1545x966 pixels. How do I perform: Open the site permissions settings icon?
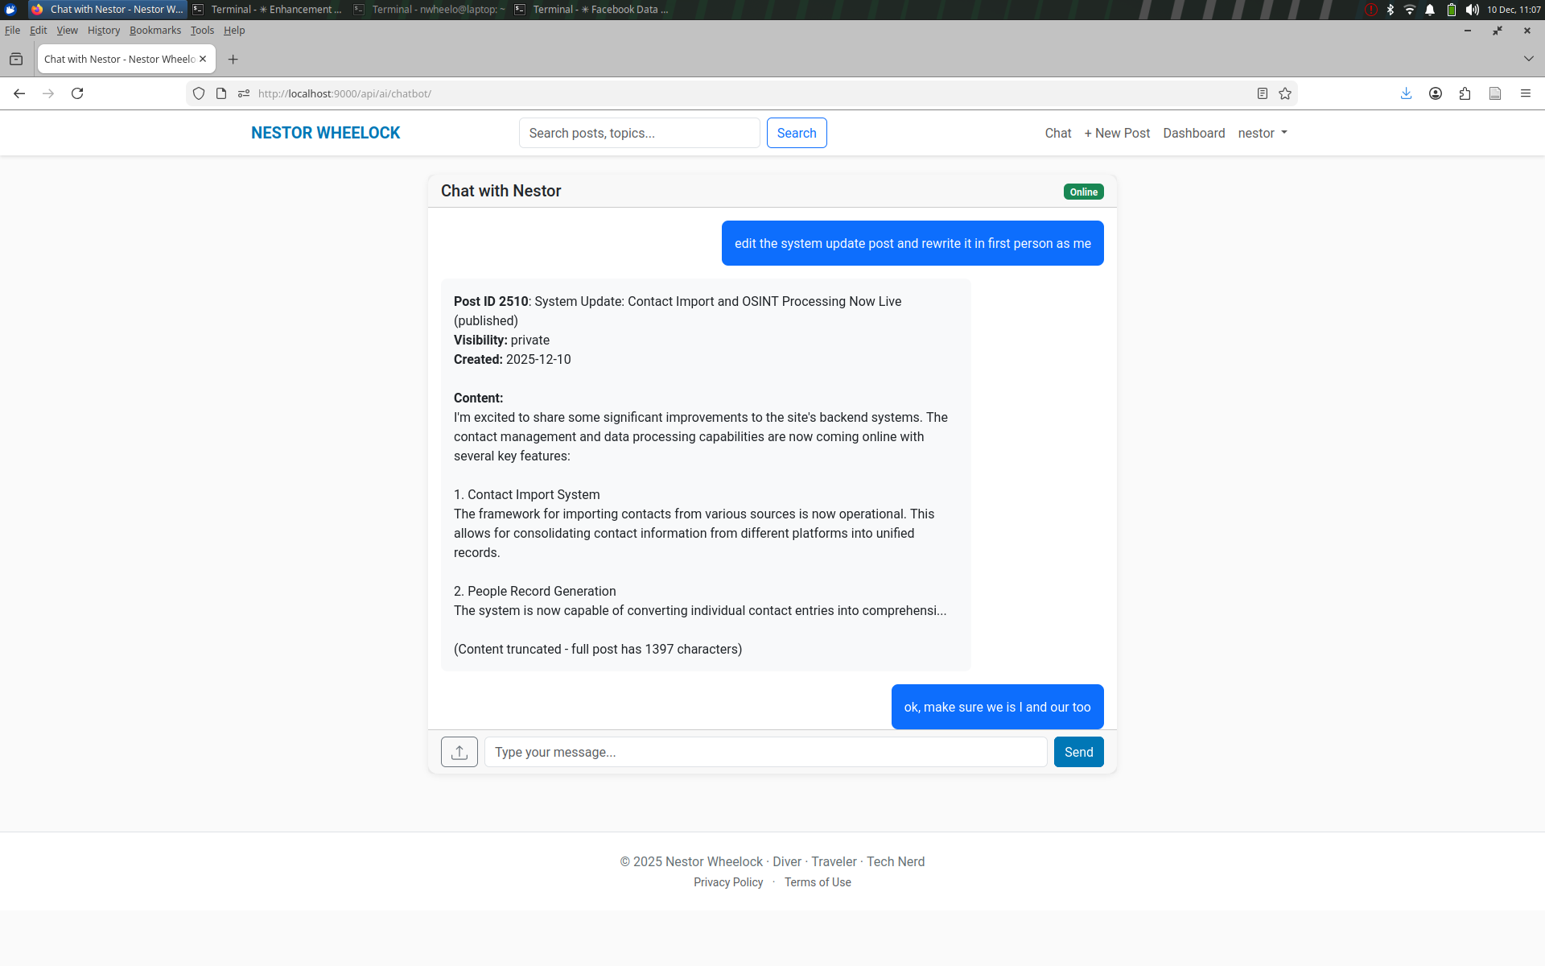pyautogui.click(x=244, y=93)
